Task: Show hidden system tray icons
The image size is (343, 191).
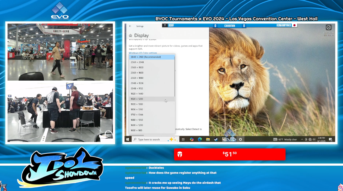Action: click(x=302, y=139)
